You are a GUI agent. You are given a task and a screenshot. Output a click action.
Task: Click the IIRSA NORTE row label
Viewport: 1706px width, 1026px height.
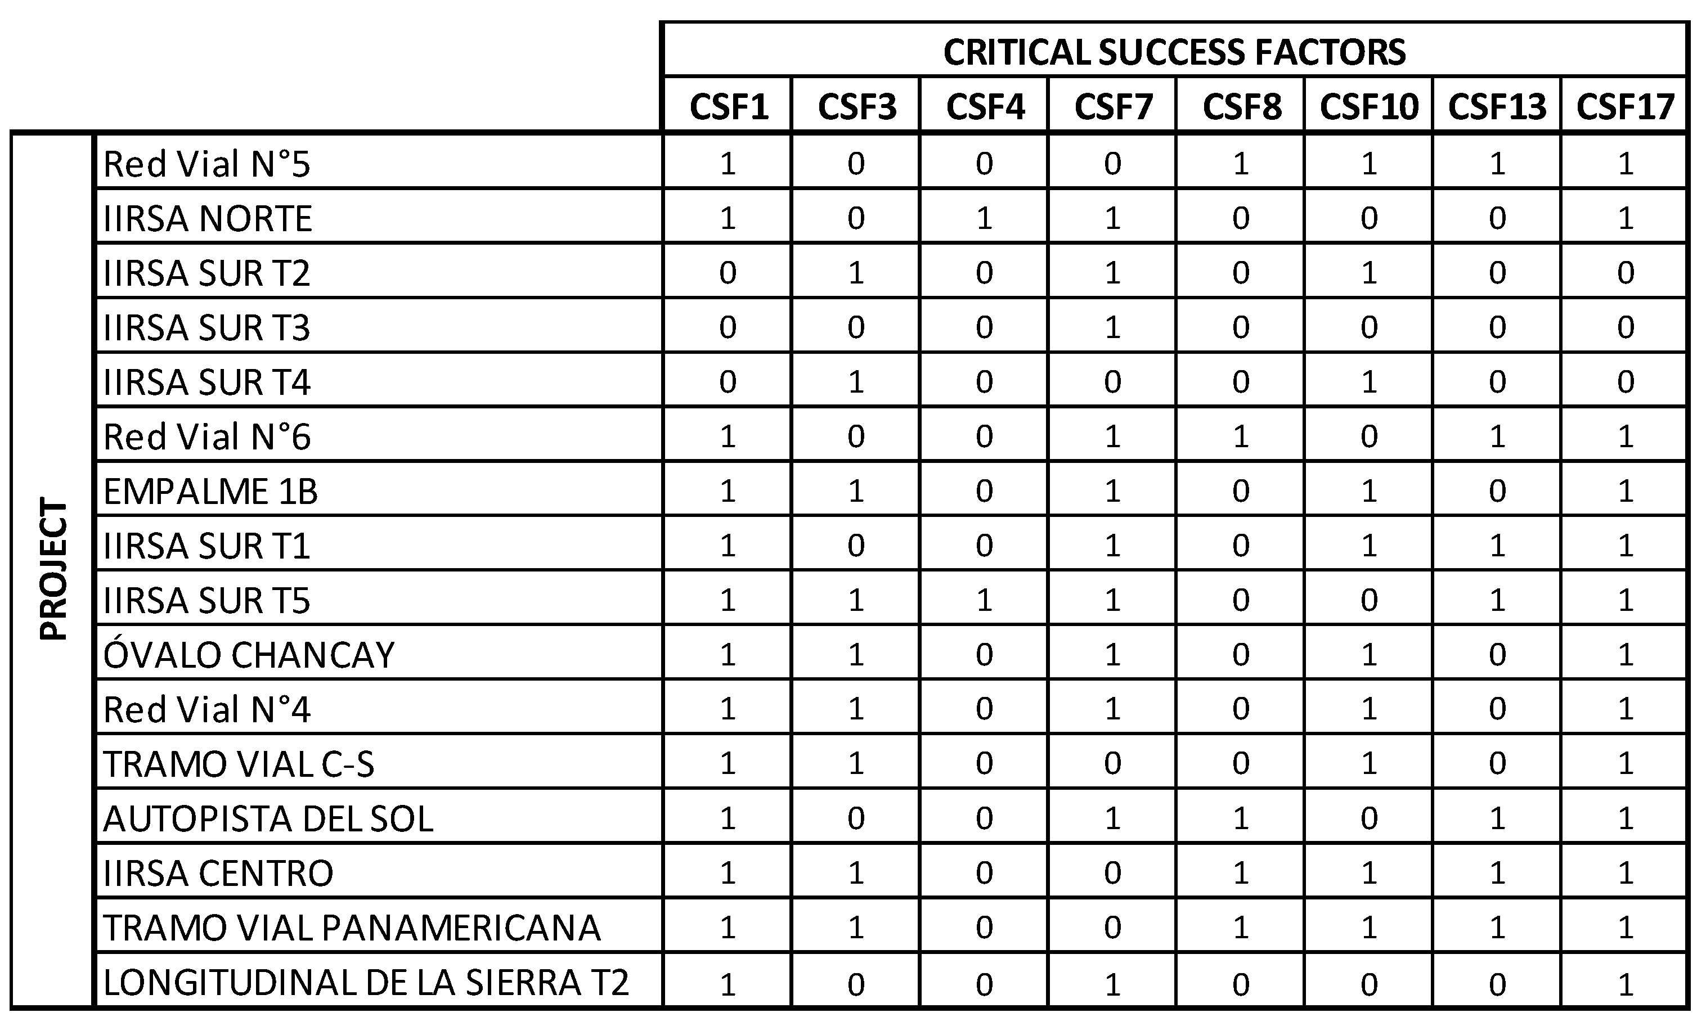coord(379,217)
